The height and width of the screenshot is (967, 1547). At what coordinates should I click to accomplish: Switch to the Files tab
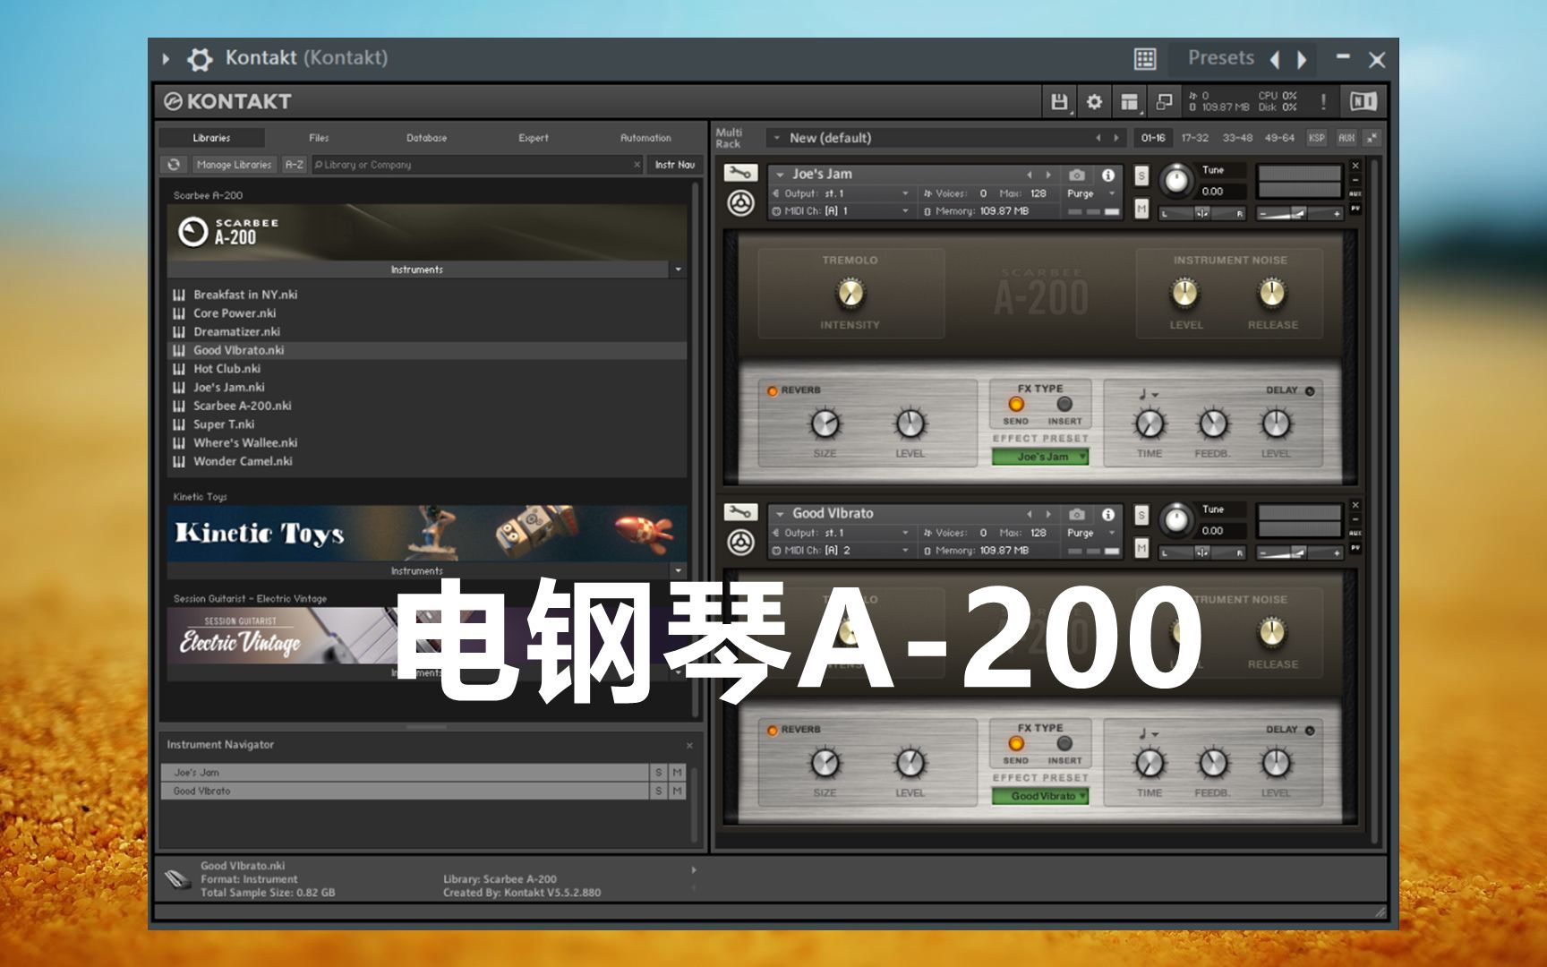click(319, 138)
